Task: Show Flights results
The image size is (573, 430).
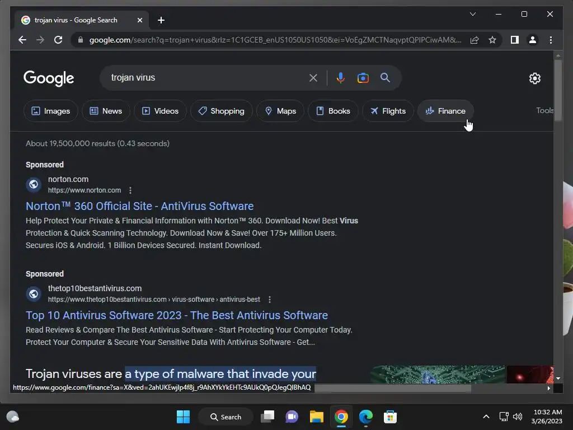Action: coord(388,111)
